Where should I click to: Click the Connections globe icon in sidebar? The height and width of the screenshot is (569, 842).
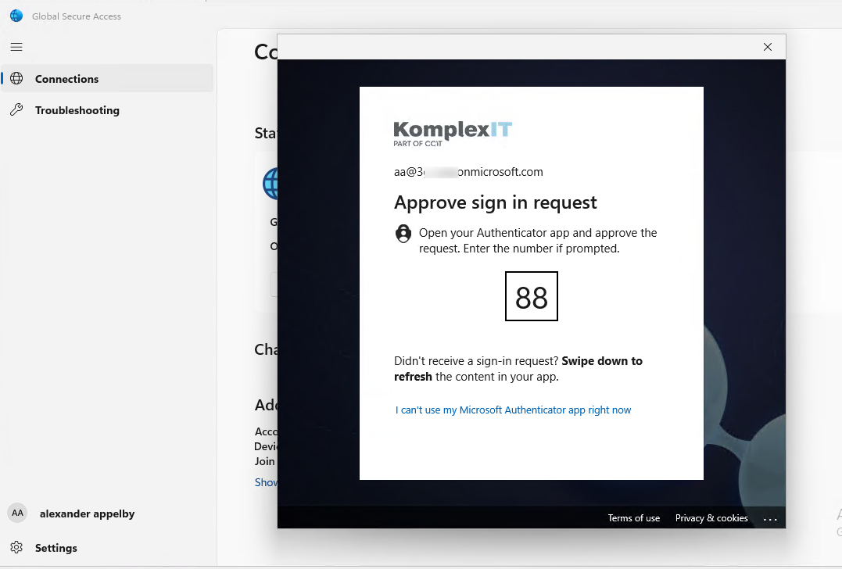pyautogui.click(x=16, y=79)
